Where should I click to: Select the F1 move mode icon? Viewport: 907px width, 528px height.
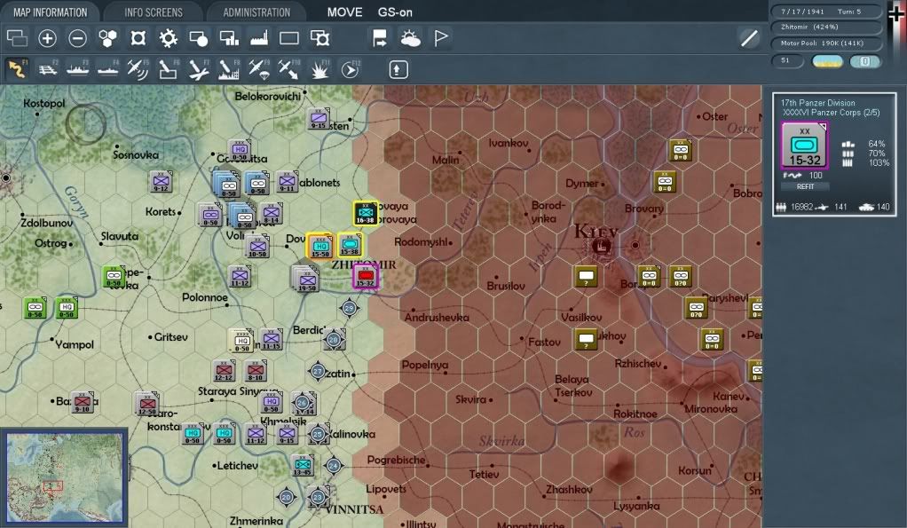tap(17, 69)
